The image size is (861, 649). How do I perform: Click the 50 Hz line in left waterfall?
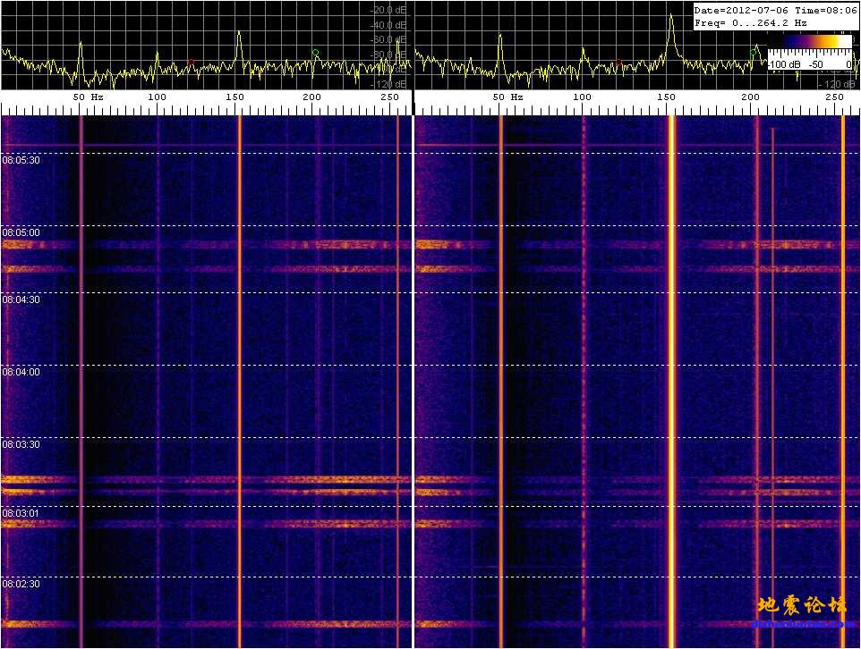(81, 382)
